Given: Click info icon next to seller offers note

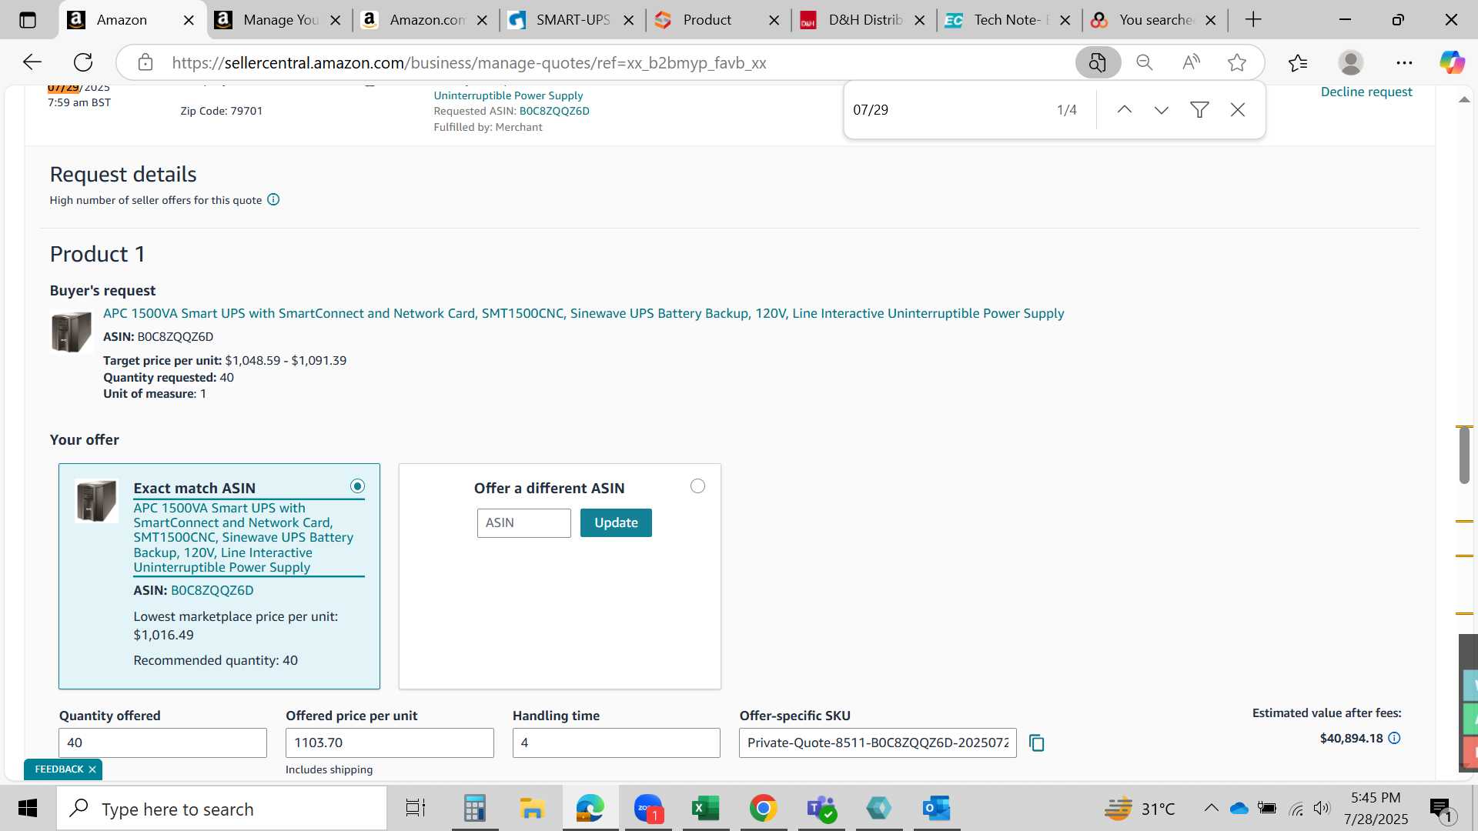Looking at the screenshot, I should pyautogui.click(x=273, y=200).
